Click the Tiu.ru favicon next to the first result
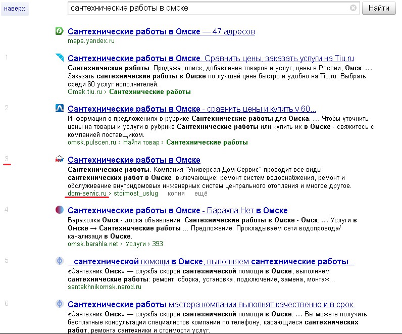Viewport: 402px width, 334px height. click(x=60, y=57)
